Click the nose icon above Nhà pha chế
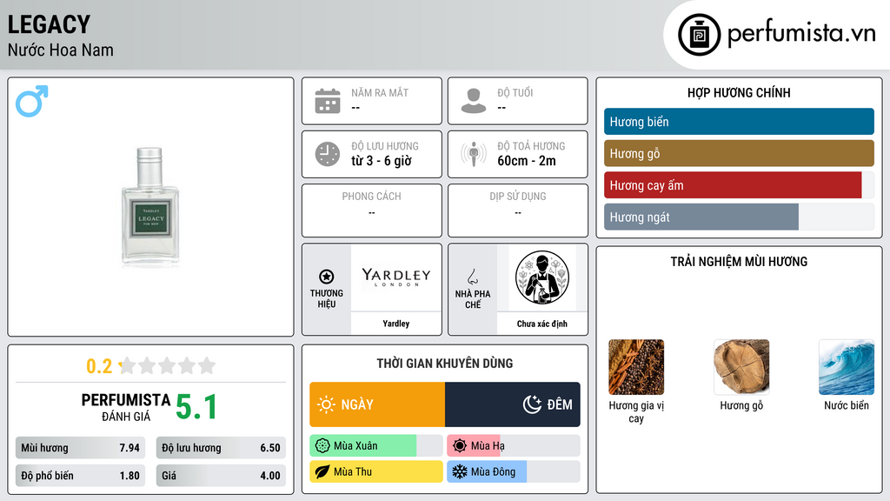 (x=472, y=277)
